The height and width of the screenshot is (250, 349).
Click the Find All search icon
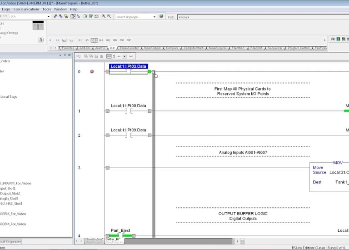[x=66, y=16]
